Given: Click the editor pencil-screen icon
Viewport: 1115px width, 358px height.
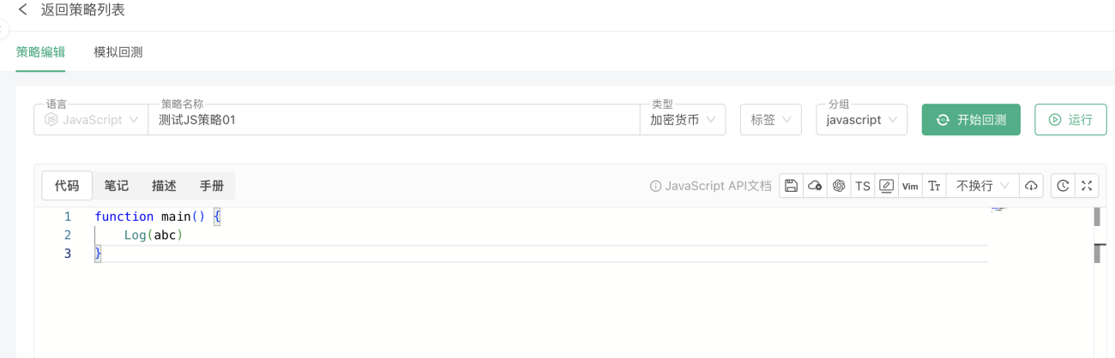Looking at the screenshot, I should click(887, 186).
